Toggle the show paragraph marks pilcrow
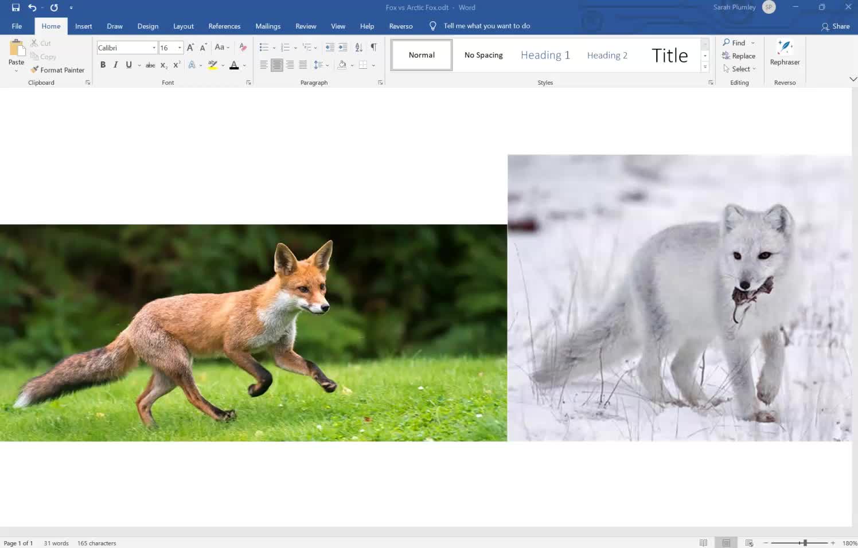 coord(374,48)
